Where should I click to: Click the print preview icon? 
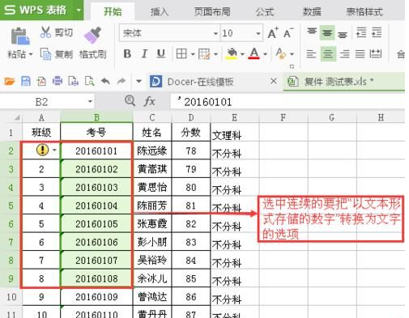pyautogui.click(x=89, y=81)
